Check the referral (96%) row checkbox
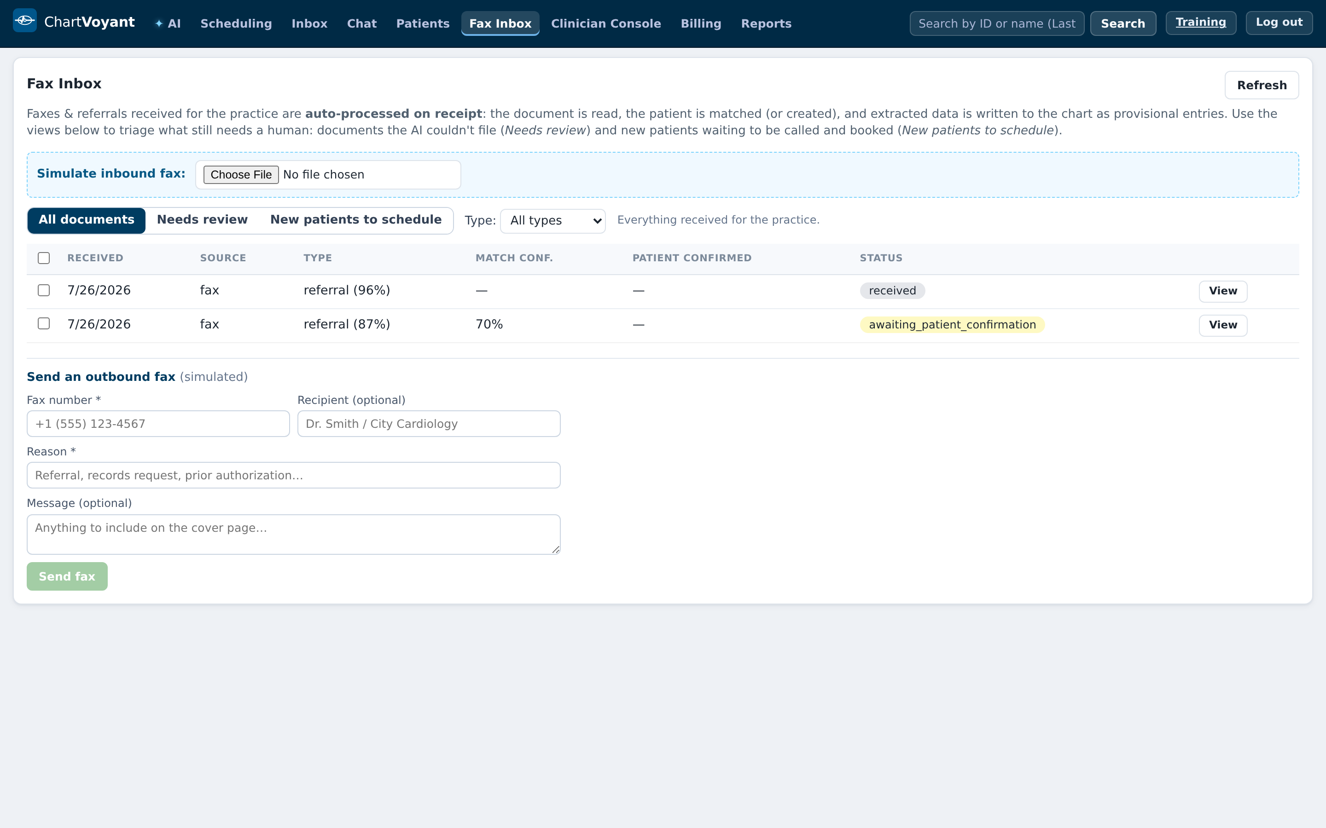1326x828 pixels. pyautogui.click(x=44, y=290)
